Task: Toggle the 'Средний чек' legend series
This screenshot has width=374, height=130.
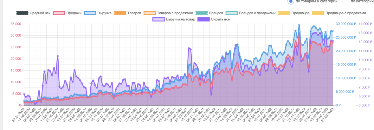Action: click(33, 13)
